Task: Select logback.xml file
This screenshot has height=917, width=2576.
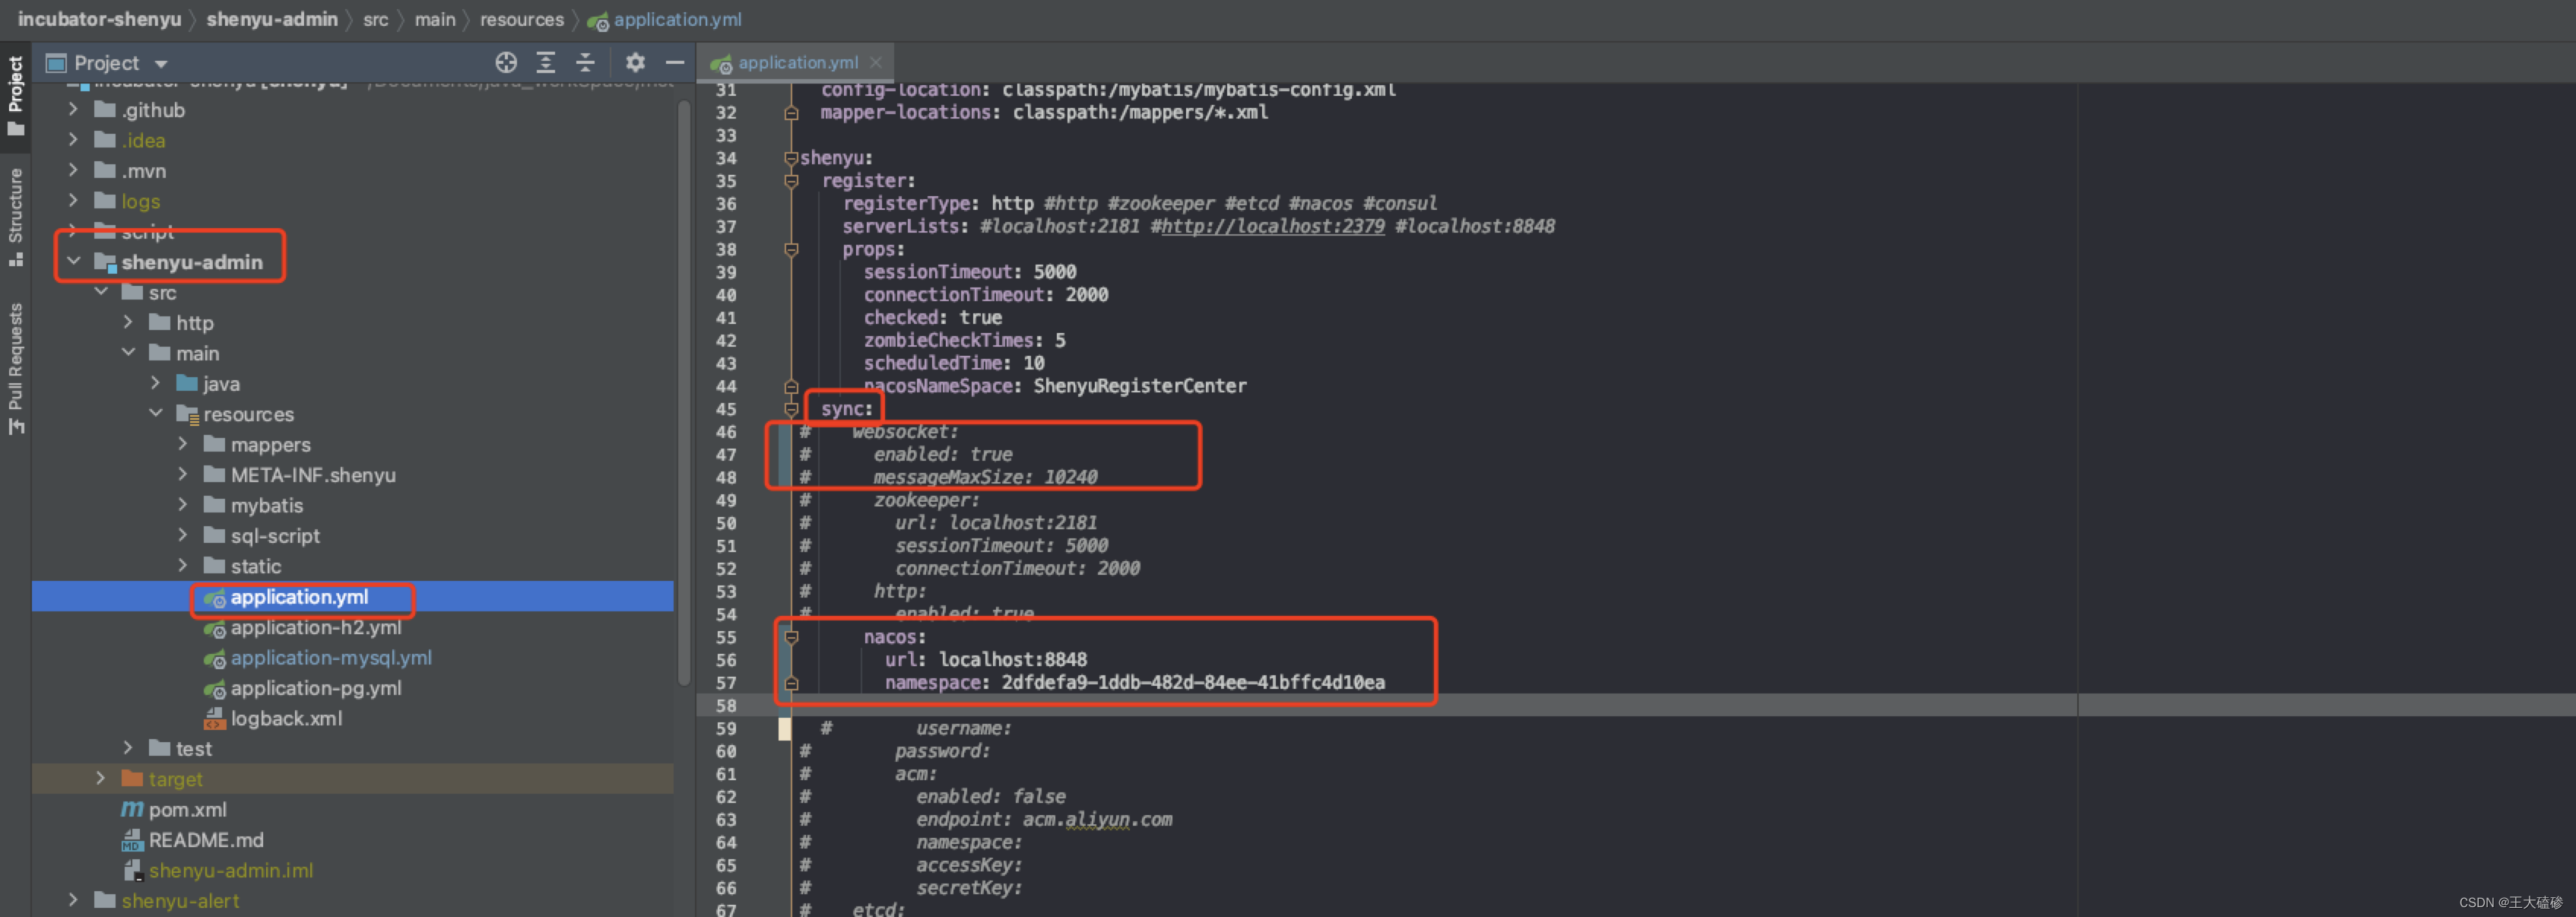Action: click(x=286, y=718)
